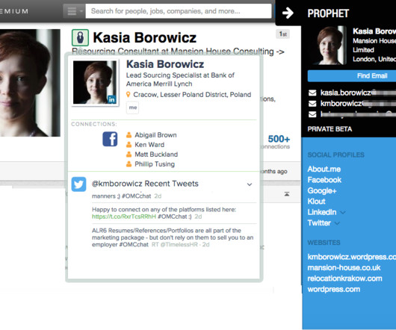396x330 pixels.
Task: Open the t.co link in the tweet
Action: tap(124, 217)
